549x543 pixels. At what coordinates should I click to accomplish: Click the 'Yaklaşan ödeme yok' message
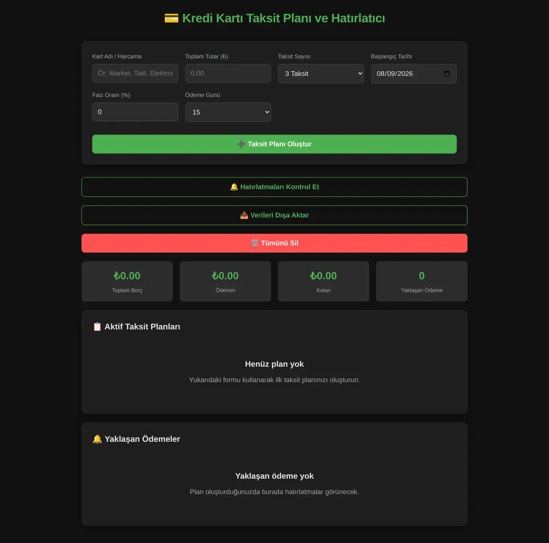click(x=274, y=476)
